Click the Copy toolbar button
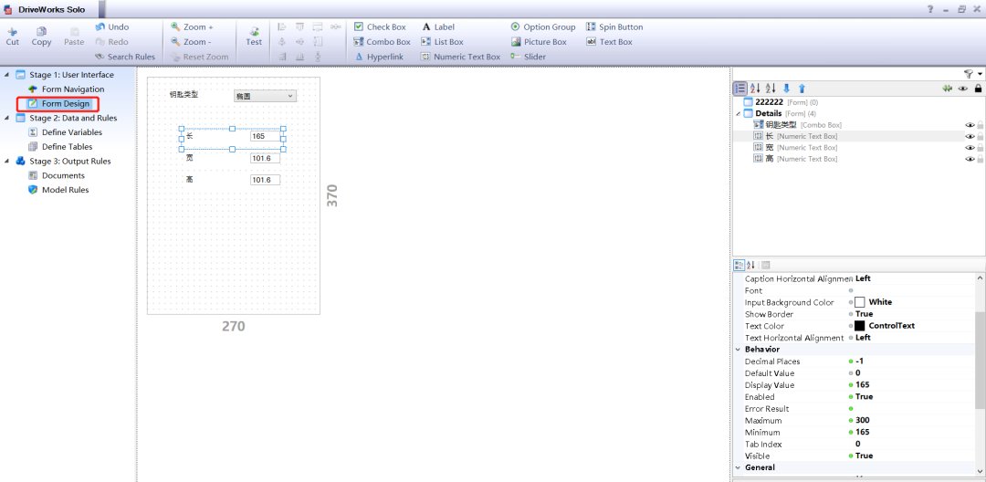 (41, 37)
